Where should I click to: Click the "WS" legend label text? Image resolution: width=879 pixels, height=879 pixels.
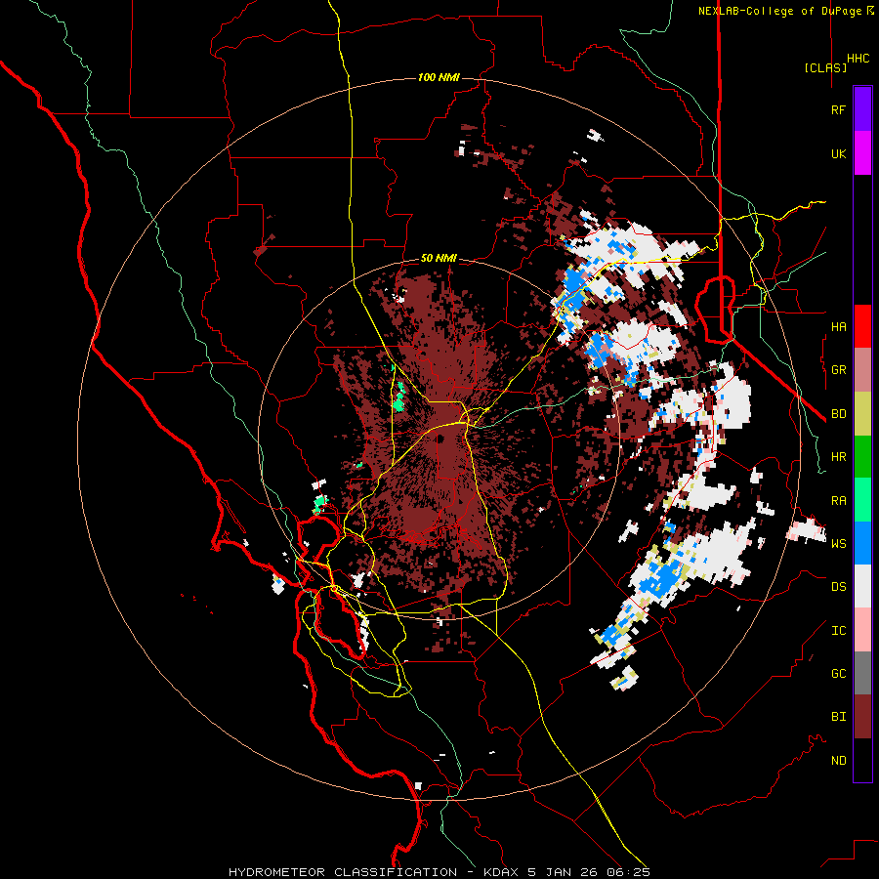(x=838, y=544)
